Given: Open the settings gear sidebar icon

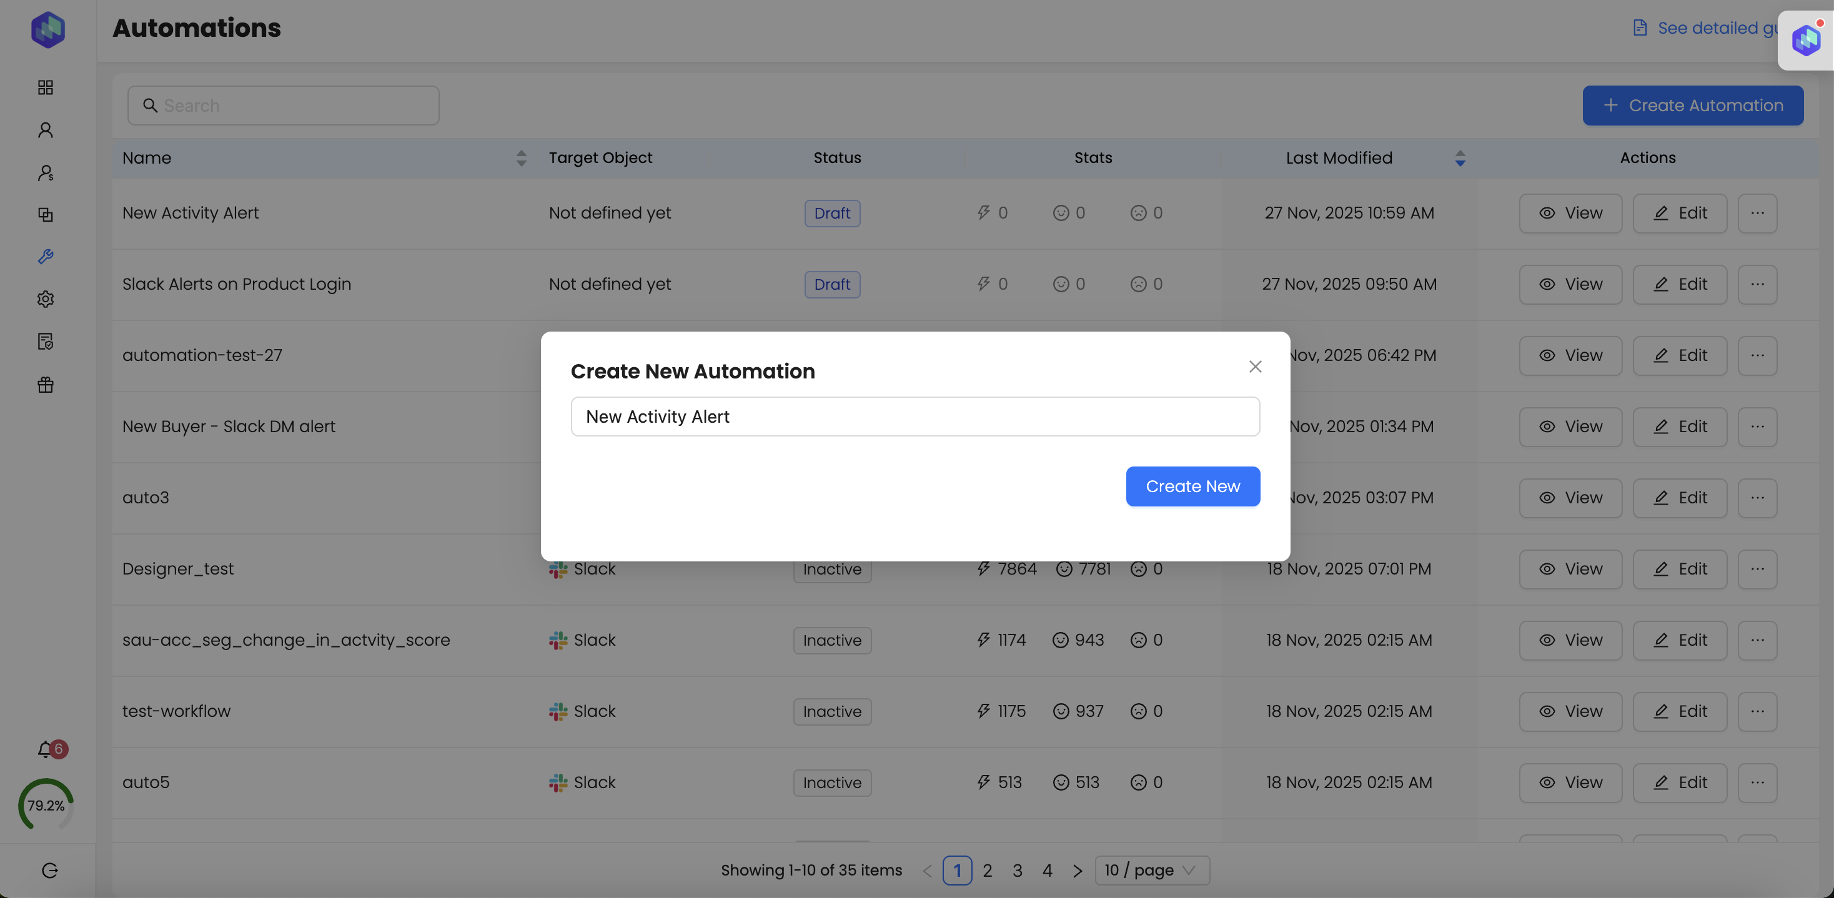Looking at the screenshot, I should pos(46,299).
